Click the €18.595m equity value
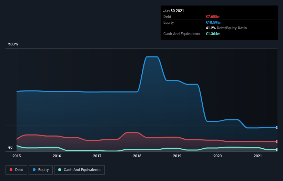 tap(214, 22)
